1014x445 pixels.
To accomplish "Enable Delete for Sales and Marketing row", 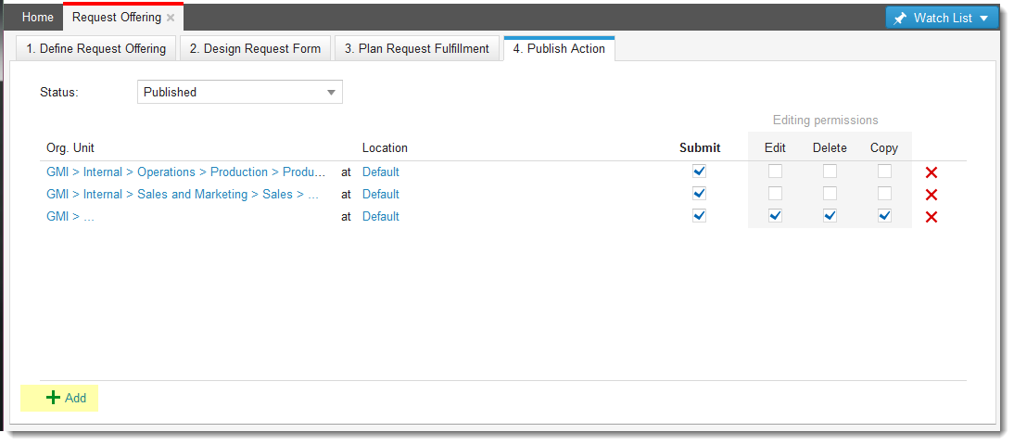I will (x=830, y=194).
